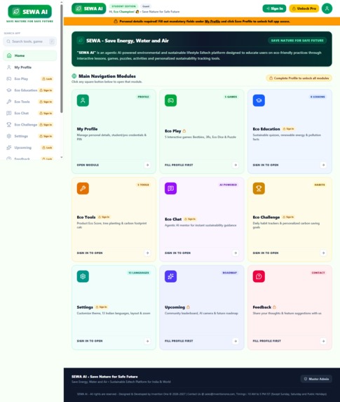Click FILL PROFILE FIRST on Eco Play card
This screenshot has width=340, height=402.
179,165
